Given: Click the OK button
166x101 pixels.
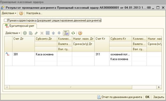Looking at the screenshot, I should tap(147, 97).
